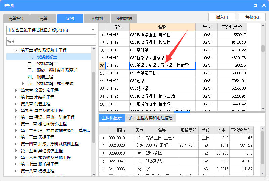
Task: Open the 人材机 tab
Action: pos(97,19)
